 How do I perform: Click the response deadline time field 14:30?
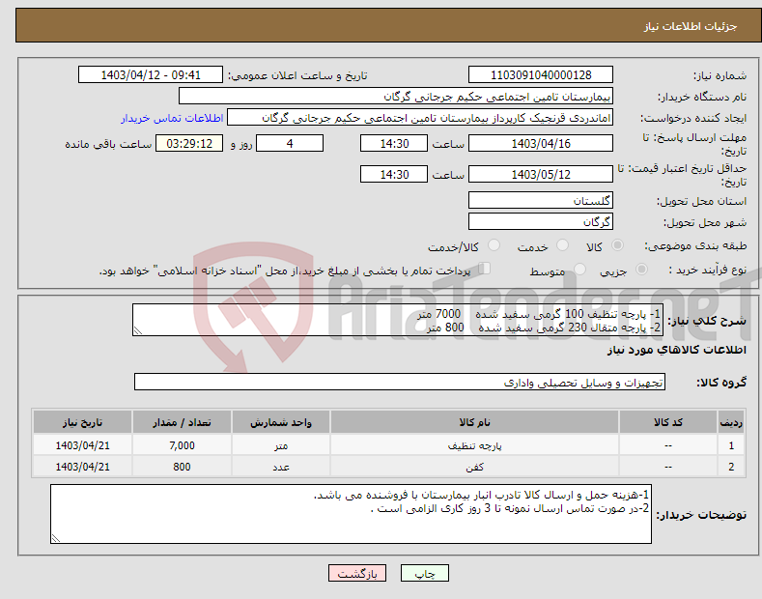click(394, 143)
